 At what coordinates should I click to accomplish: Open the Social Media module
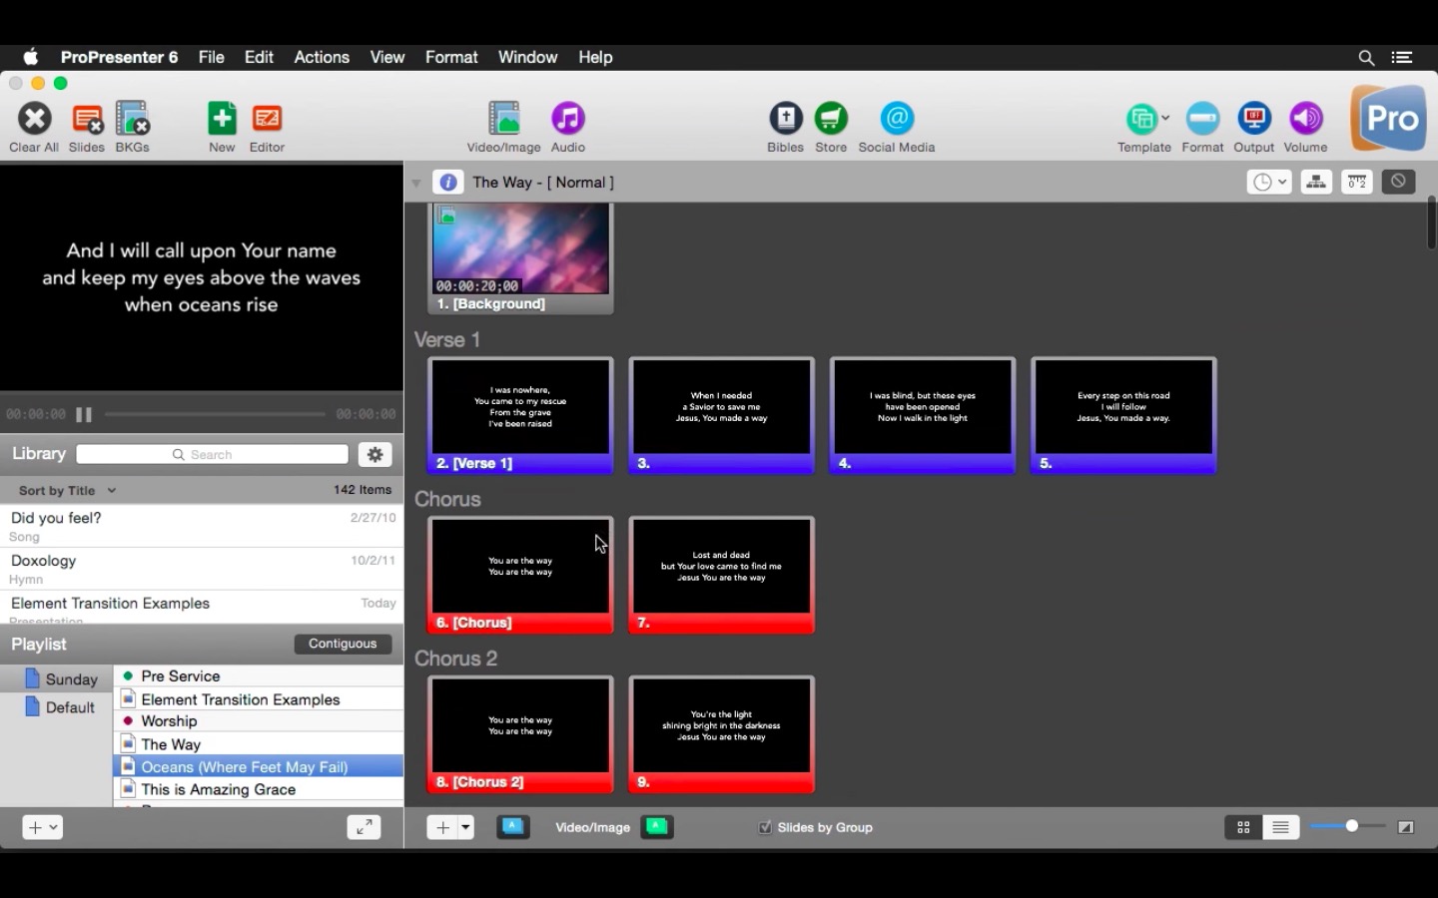pos(897,119)
